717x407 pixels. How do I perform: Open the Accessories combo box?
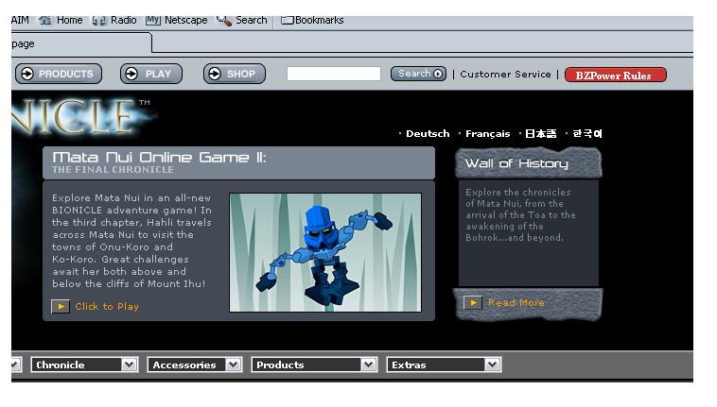point(194,365)
